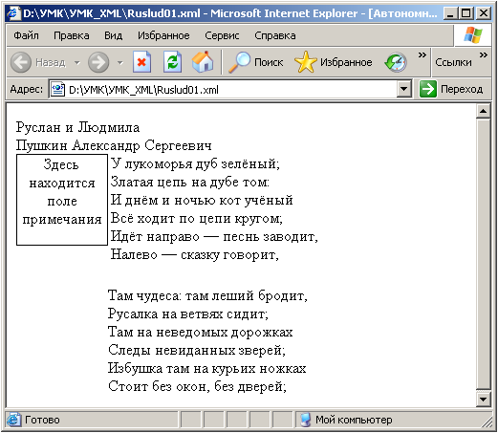The width and height of the screenshot is (498, 433).
Task: Click the page icon in address bar
Action: (x=58, y=90)
